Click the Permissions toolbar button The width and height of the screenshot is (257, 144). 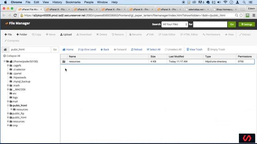[212, 34]
